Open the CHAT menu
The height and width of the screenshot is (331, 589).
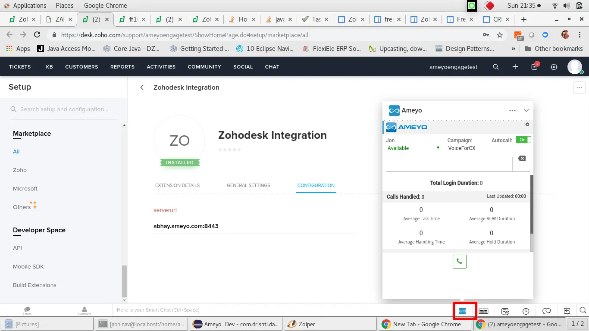[x=272, y=67]
